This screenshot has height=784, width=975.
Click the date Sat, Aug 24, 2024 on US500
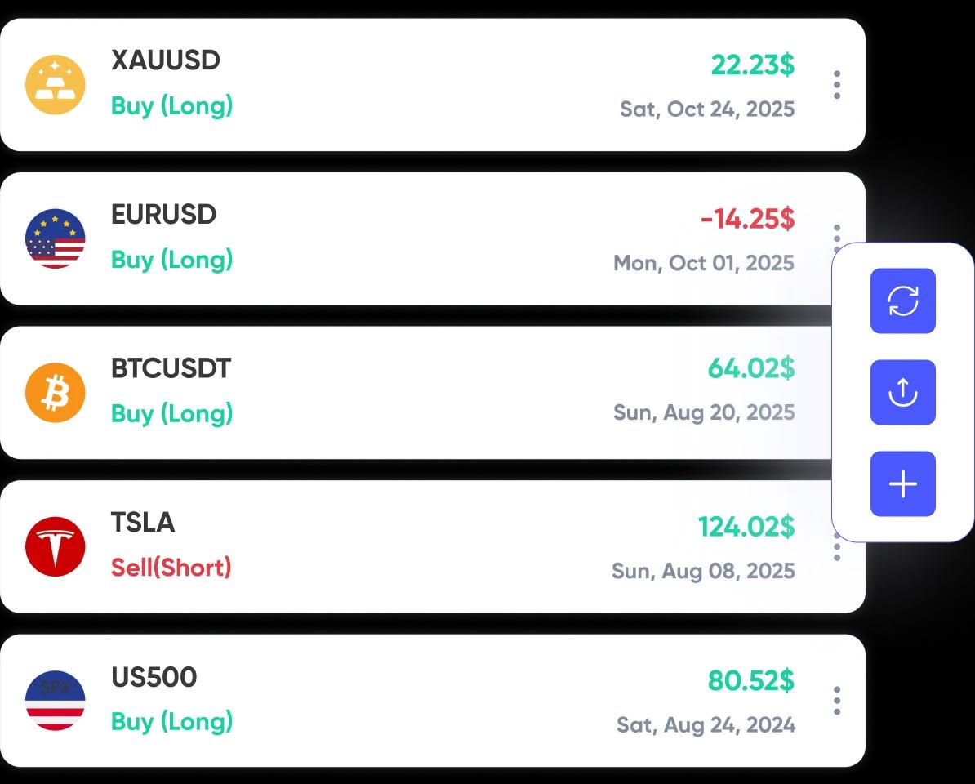(x=704, y=724)
